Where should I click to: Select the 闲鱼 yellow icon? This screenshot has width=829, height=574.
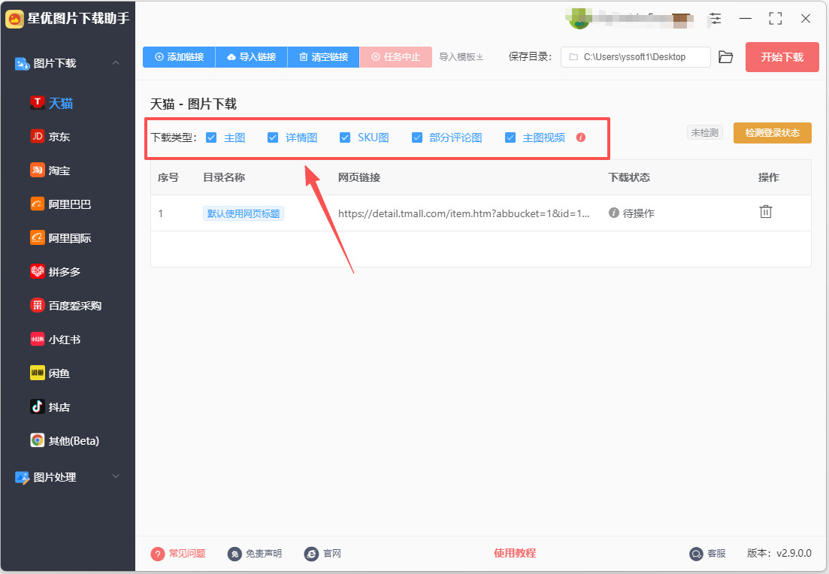(x=37, y=373)
